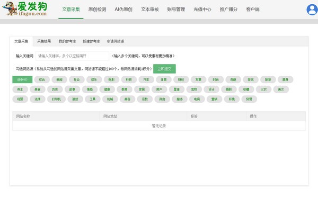The height and width of the screenshot is (197, 318).
Task: Go to AI伪原创 in top navigation
Action: tap(123, 10)
